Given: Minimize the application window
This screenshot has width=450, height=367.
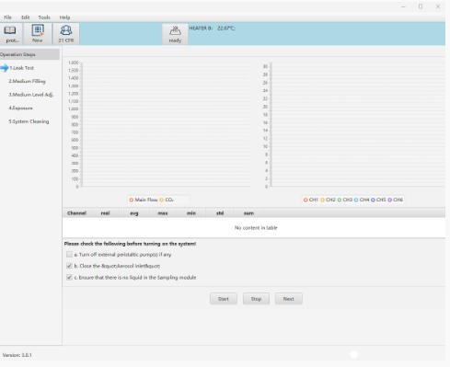Looking at the screenshot, I should (403, 6).
